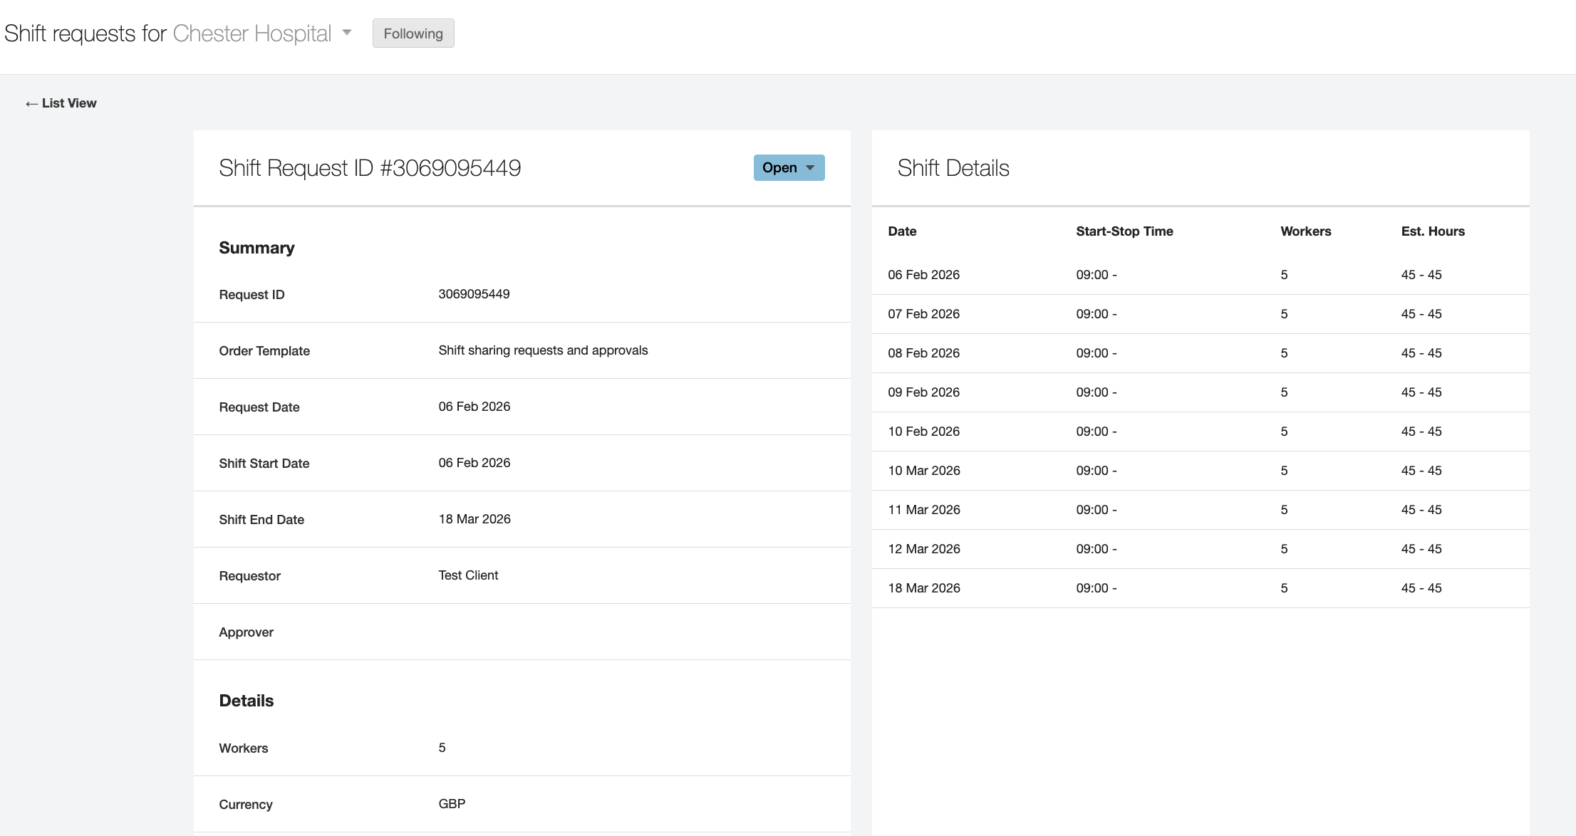Click the back arrow icon before List View
The width and height of the screenshot is (1576, 836).
point(30,103)
